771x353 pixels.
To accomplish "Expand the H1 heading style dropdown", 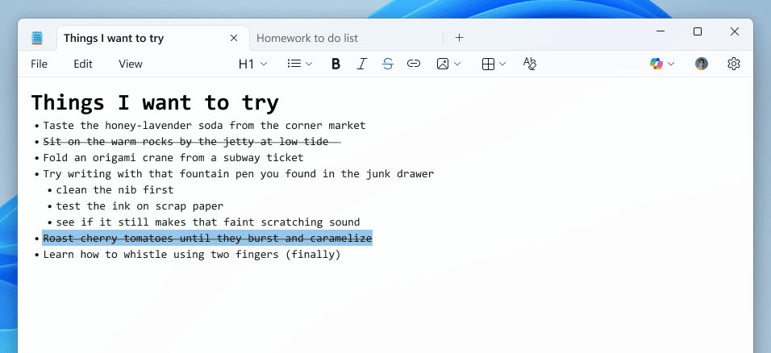I will (252, 64).
